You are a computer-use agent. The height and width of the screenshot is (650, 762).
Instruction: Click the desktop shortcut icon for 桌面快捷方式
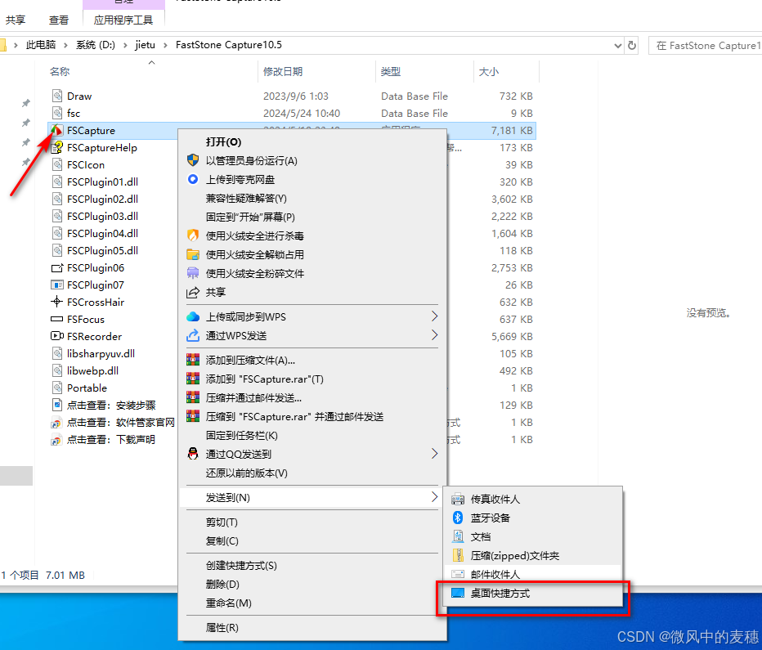458,593
